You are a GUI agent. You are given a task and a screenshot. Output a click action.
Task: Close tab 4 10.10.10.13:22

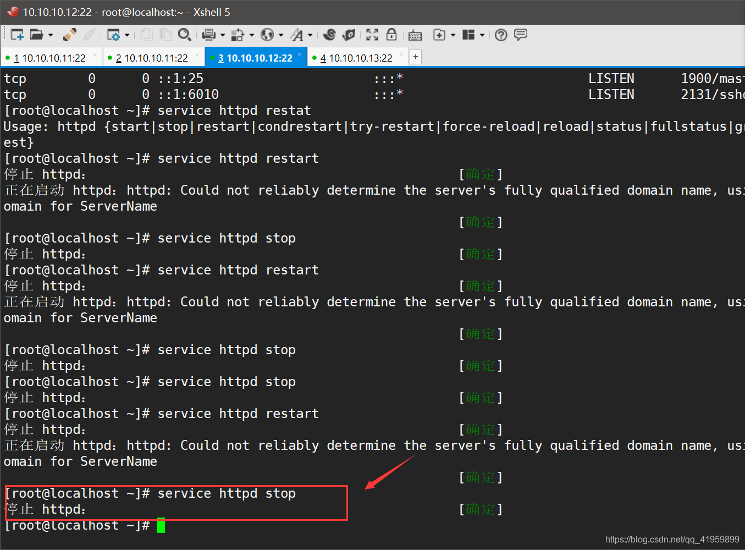[x=402, y=55]
